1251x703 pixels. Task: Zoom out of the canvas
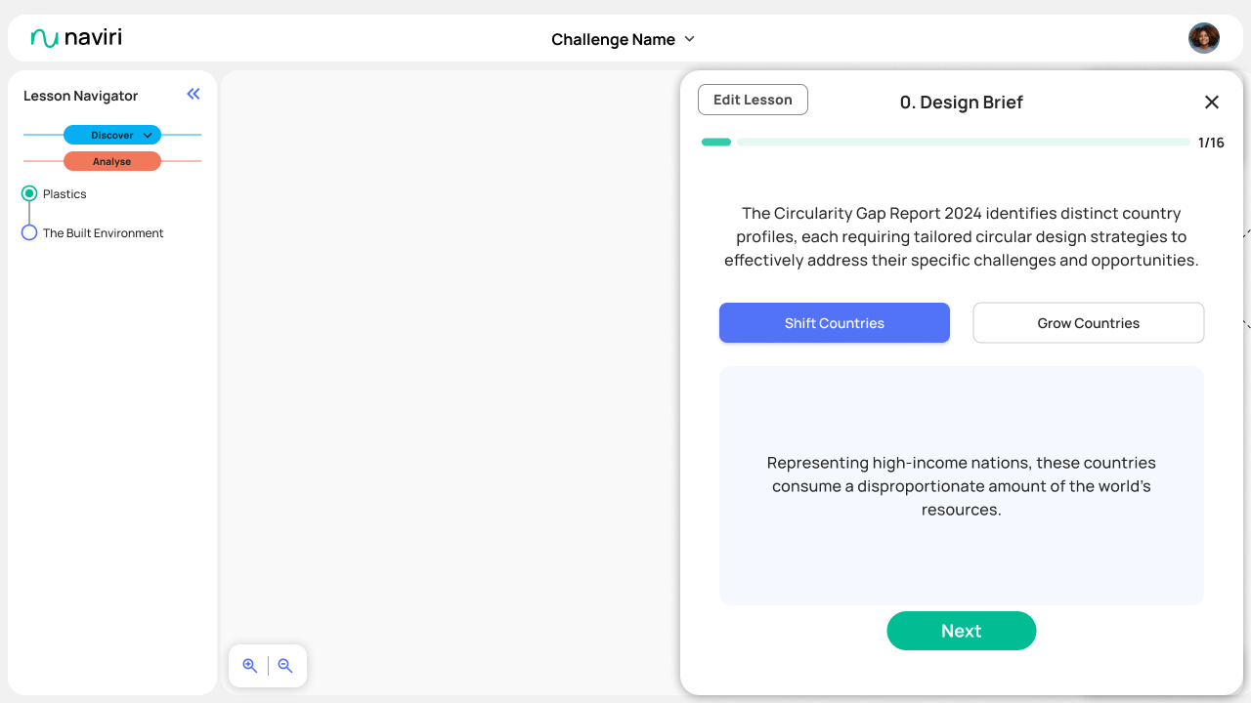coord(285,666)
